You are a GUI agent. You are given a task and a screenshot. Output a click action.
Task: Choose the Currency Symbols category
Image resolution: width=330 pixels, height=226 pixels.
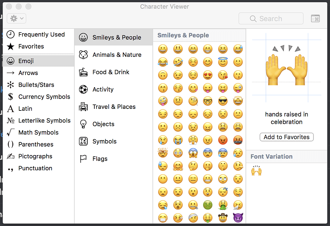click(x=44, y=97)
